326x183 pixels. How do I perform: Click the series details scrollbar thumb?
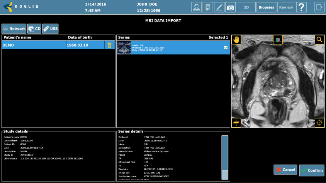pyautogui.click(x=225, y=153)
